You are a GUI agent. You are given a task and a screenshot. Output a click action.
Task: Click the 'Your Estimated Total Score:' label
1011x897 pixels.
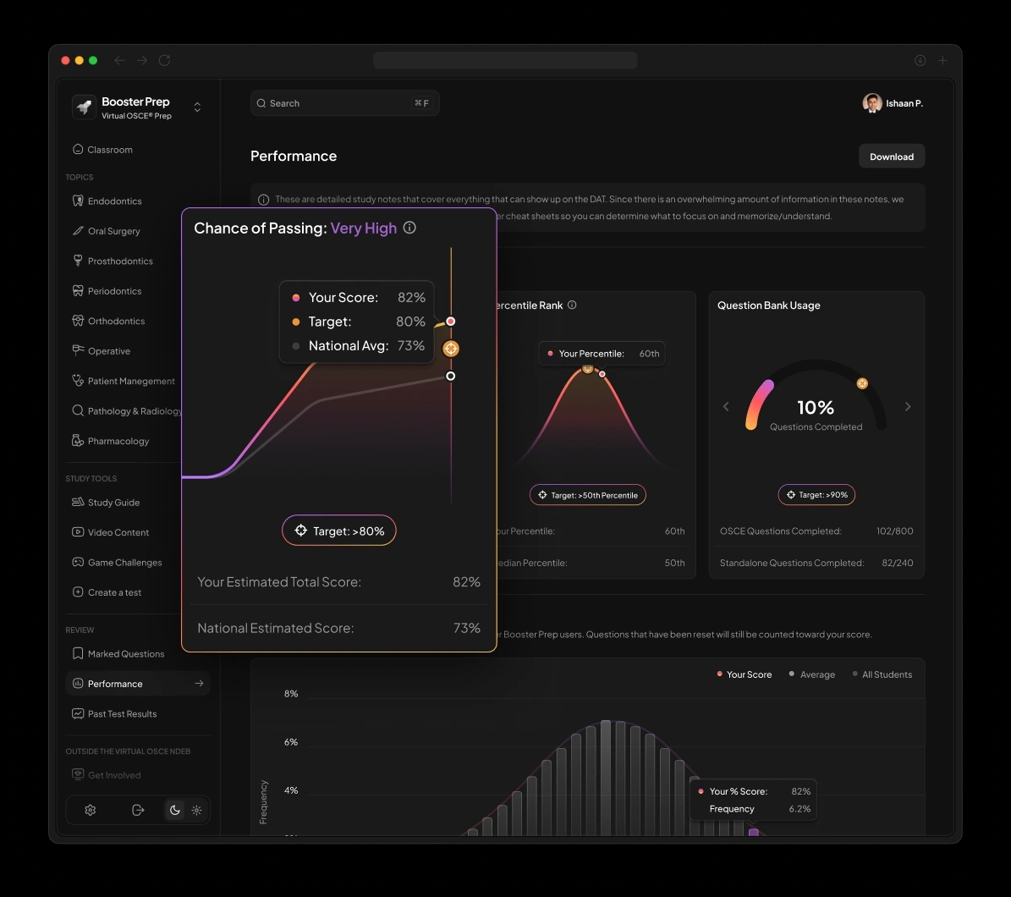tap(279, 581)
